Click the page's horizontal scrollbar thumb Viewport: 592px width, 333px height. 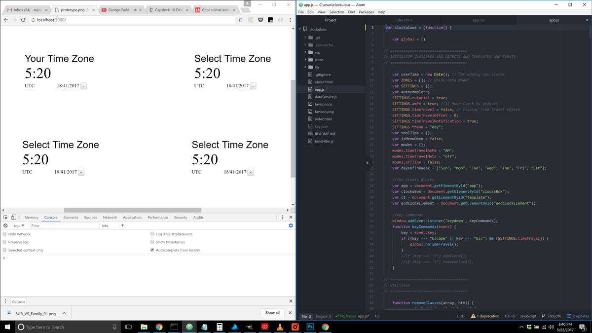tap(132, 210)
